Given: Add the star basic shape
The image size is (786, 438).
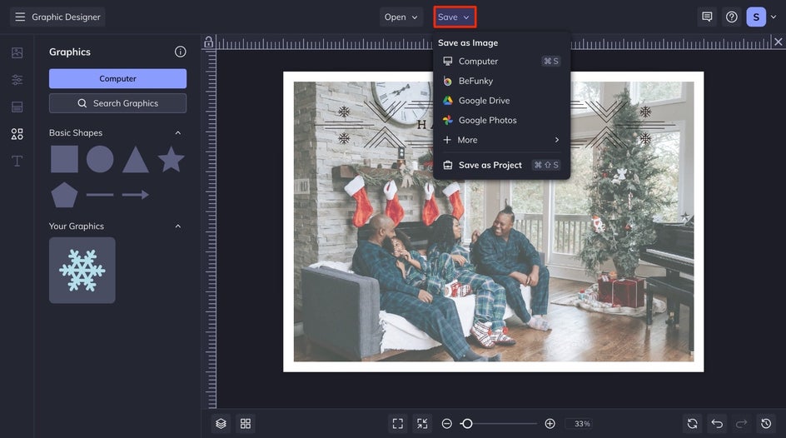Looking at the screenshot, I should click(171, 159).
